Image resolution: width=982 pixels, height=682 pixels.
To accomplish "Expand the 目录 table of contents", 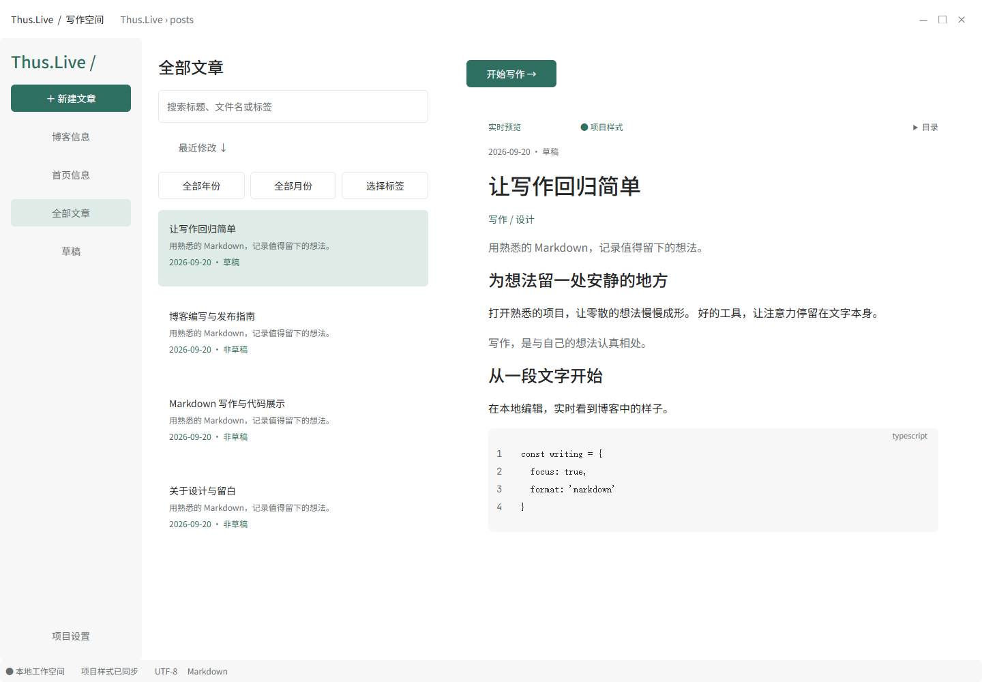I will pyautogui.click(x=925, y=127).
